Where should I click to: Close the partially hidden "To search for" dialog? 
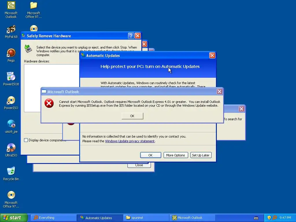point(241,109)
